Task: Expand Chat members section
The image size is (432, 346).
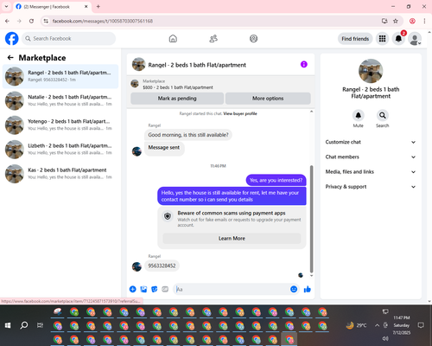Action: [371, 157]
